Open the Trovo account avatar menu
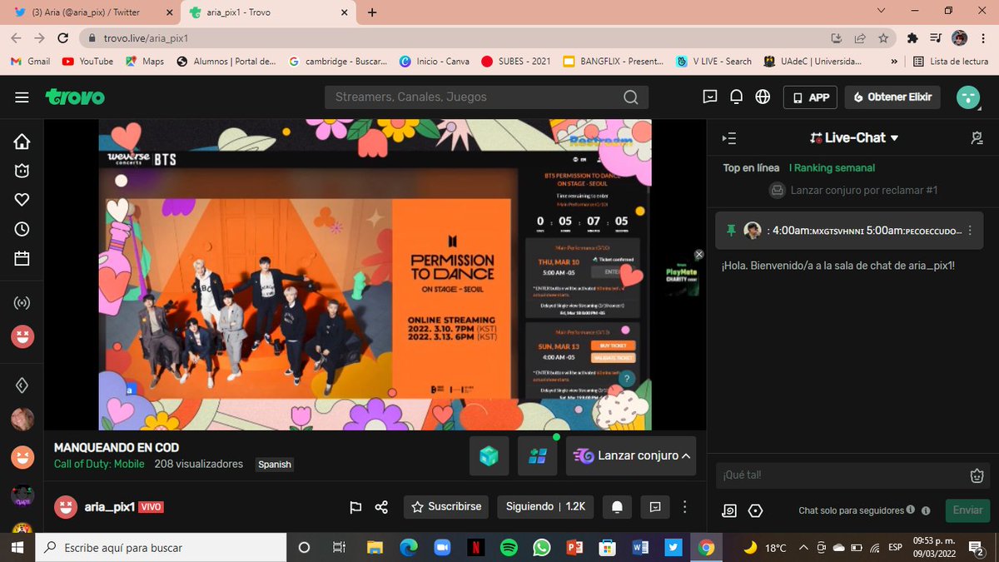This screenshot has height=562, width=999. pos(968,97)
